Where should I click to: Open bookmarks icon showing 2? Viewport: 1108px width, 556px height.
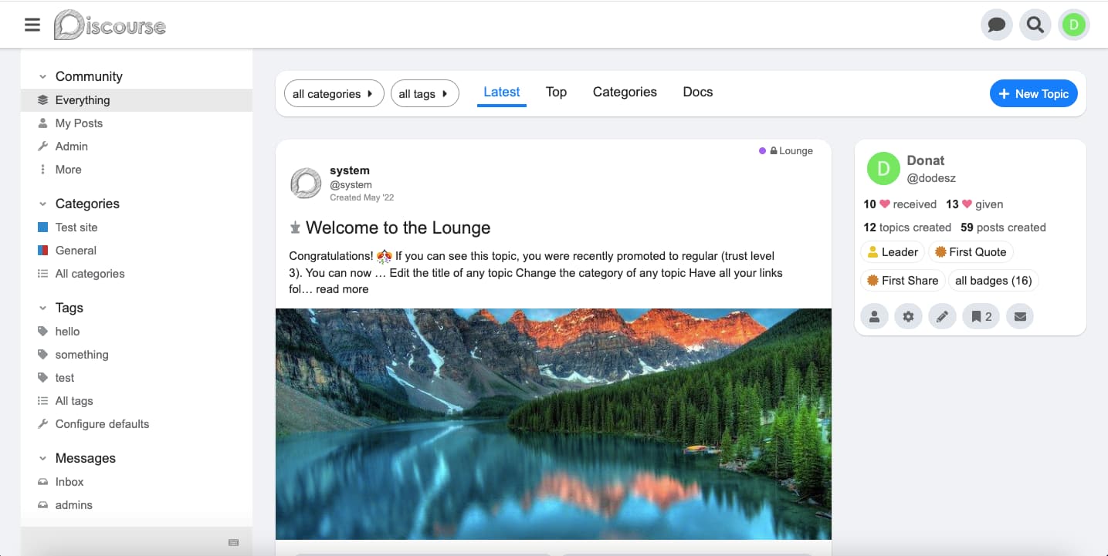tap(981, 316)
